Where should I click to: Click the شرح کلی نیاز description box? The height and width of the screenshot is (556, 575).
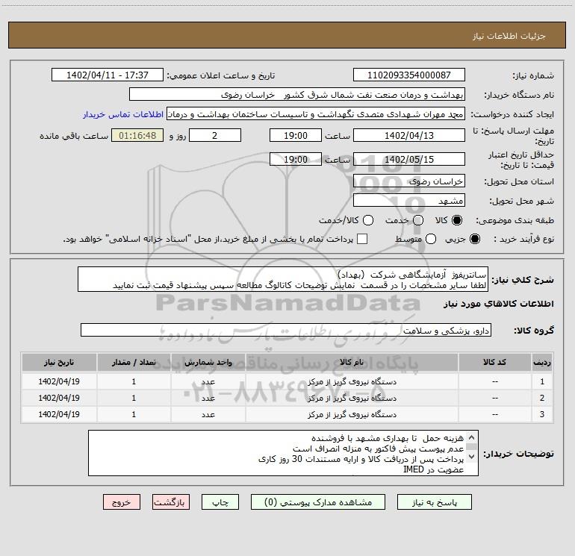(x=283, y=280)
